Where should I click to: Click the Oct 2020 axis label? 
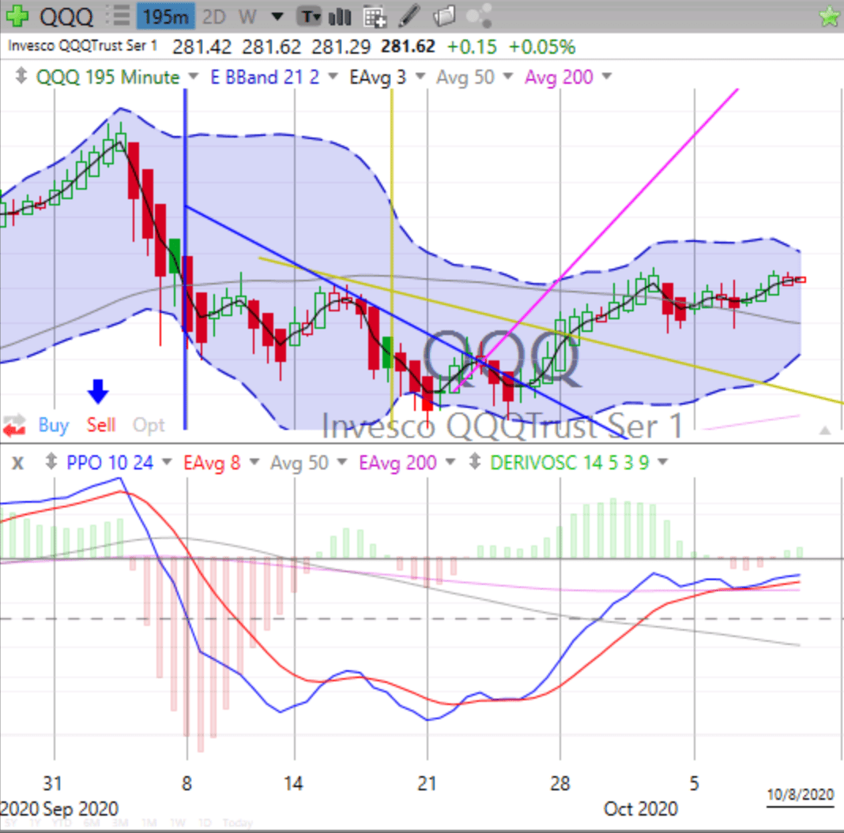tap(641, 808)
